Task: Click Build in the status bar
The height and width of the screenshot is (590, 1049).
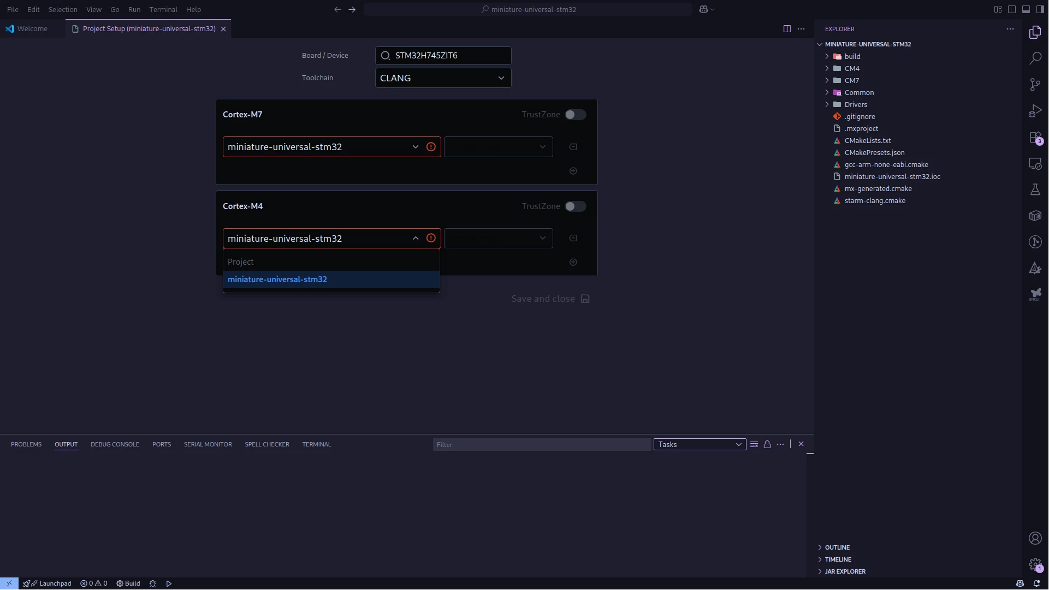Action: [128, 583]
